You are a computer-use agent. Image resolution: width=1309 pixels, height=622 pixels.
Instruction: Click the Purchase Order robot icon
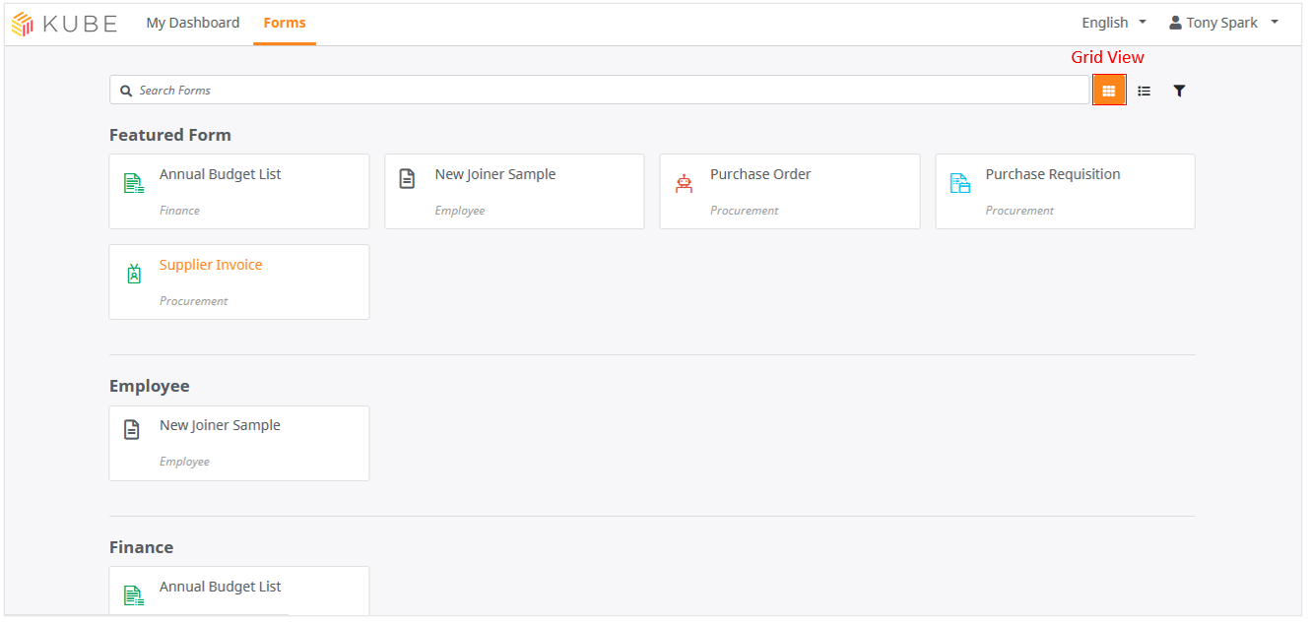(684, 183)
